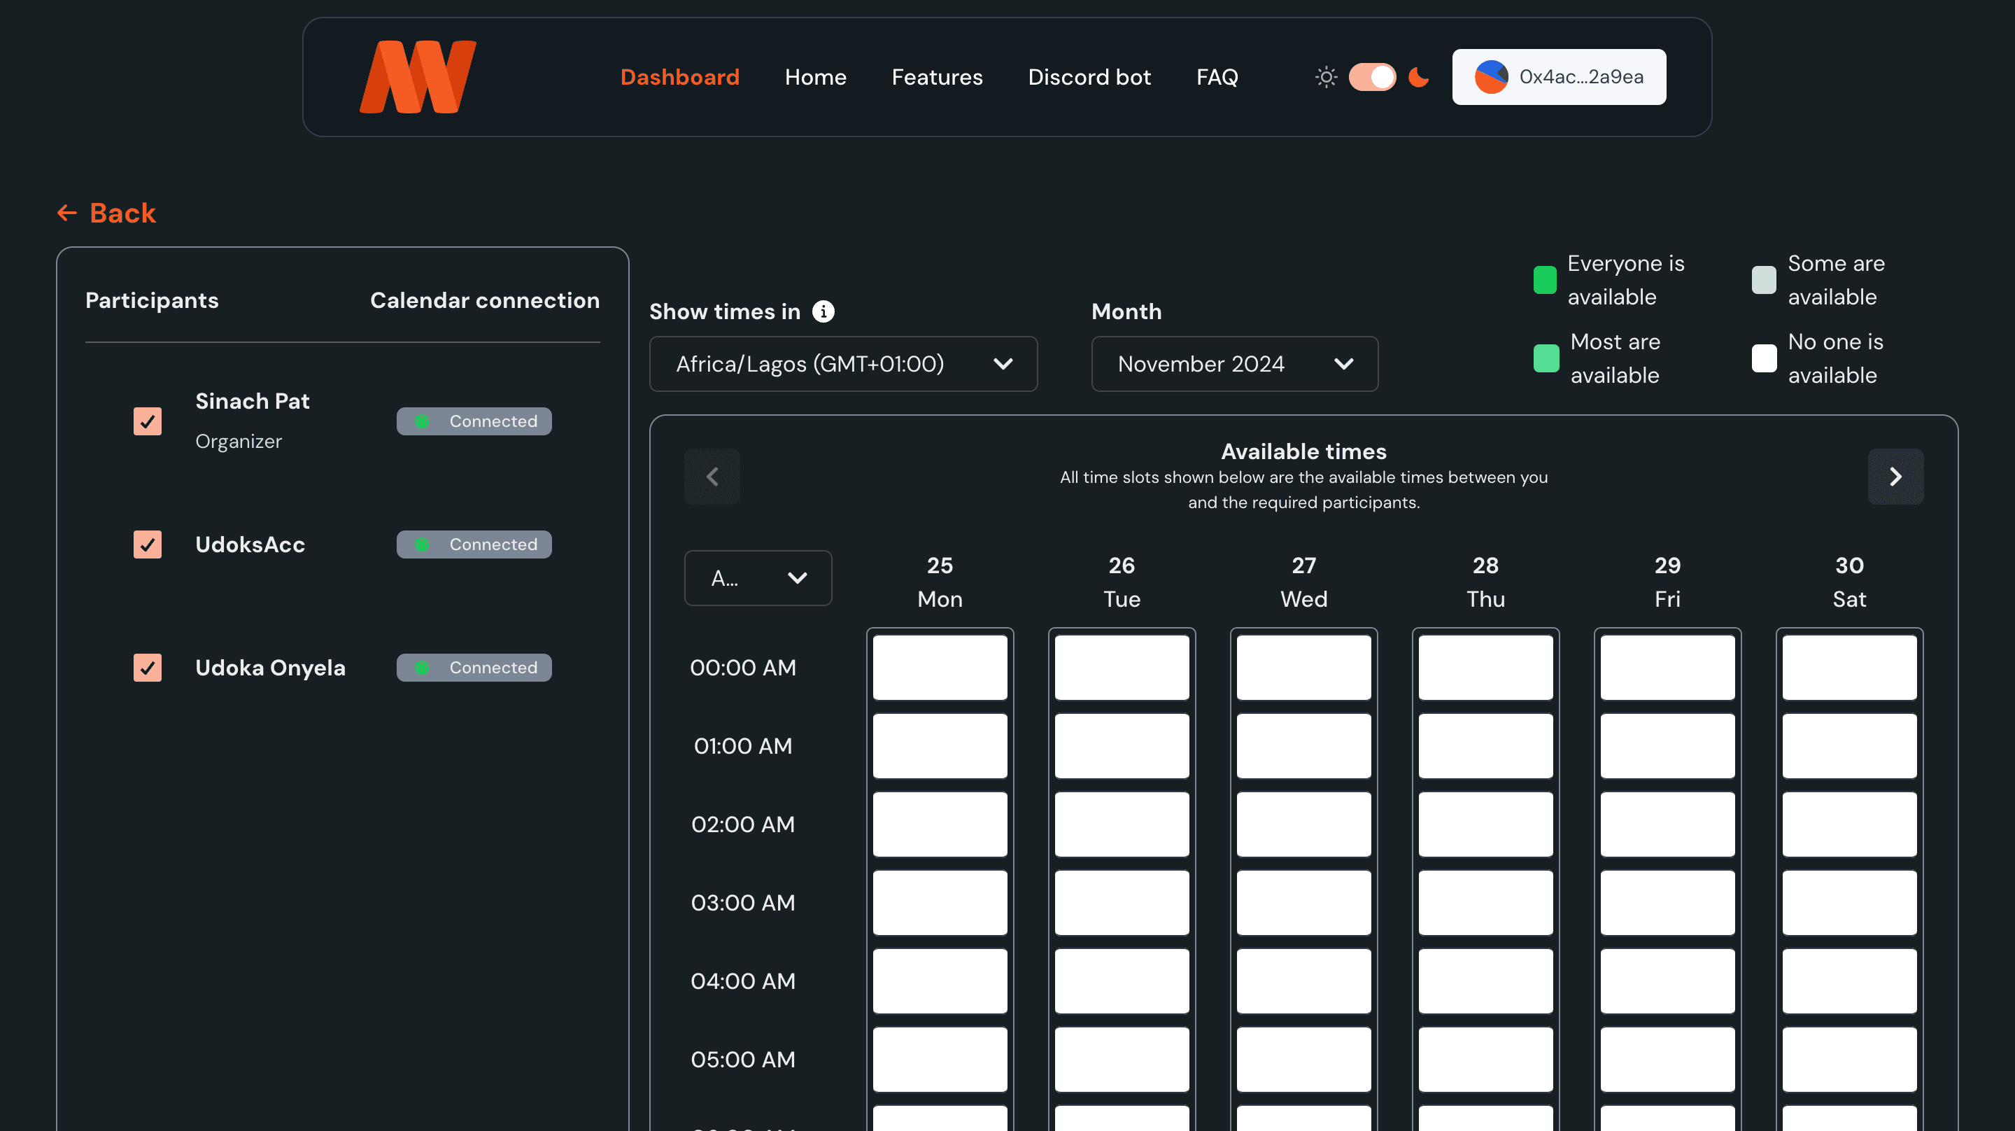Click Connected badge for UdoksAcc
Viewport: 2015px width, 1131px height.
474,544
